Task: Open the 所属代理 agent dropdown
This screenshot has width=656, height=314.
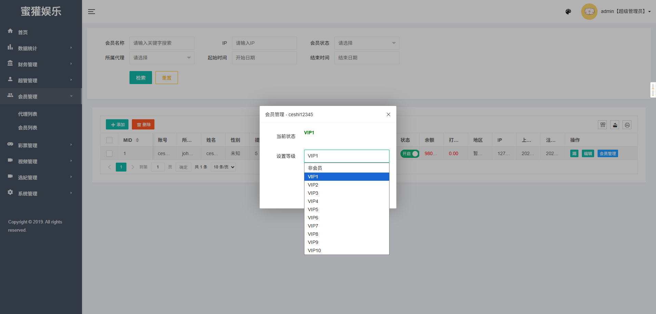Action: point(162,57)
